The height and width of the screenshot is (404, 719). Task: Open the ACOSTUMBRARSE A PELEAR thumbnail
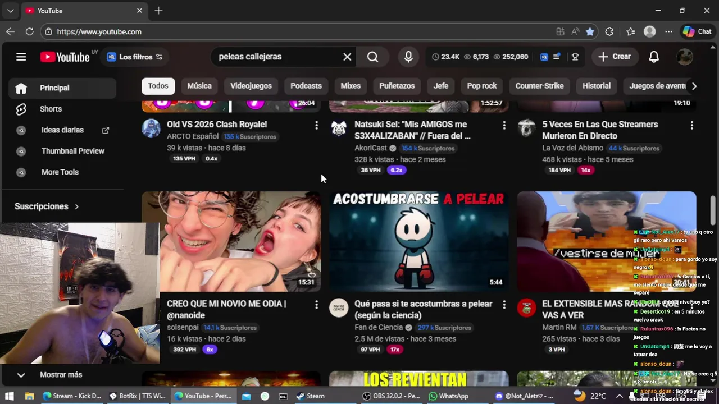[418, 242]
